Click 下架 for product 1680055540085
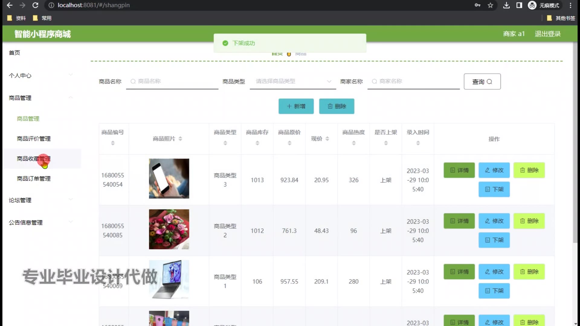 [494, 240]
